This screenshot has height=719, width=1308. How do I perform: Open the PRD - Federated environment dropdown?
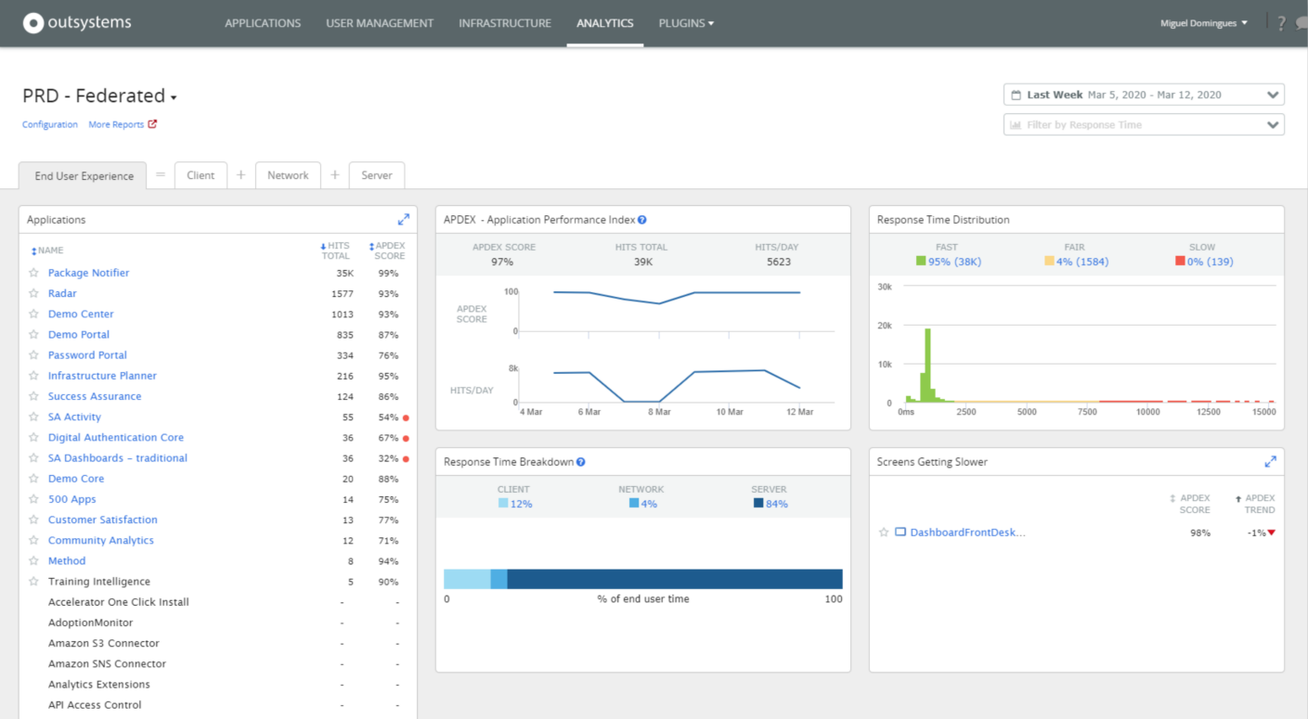point(99,96)
